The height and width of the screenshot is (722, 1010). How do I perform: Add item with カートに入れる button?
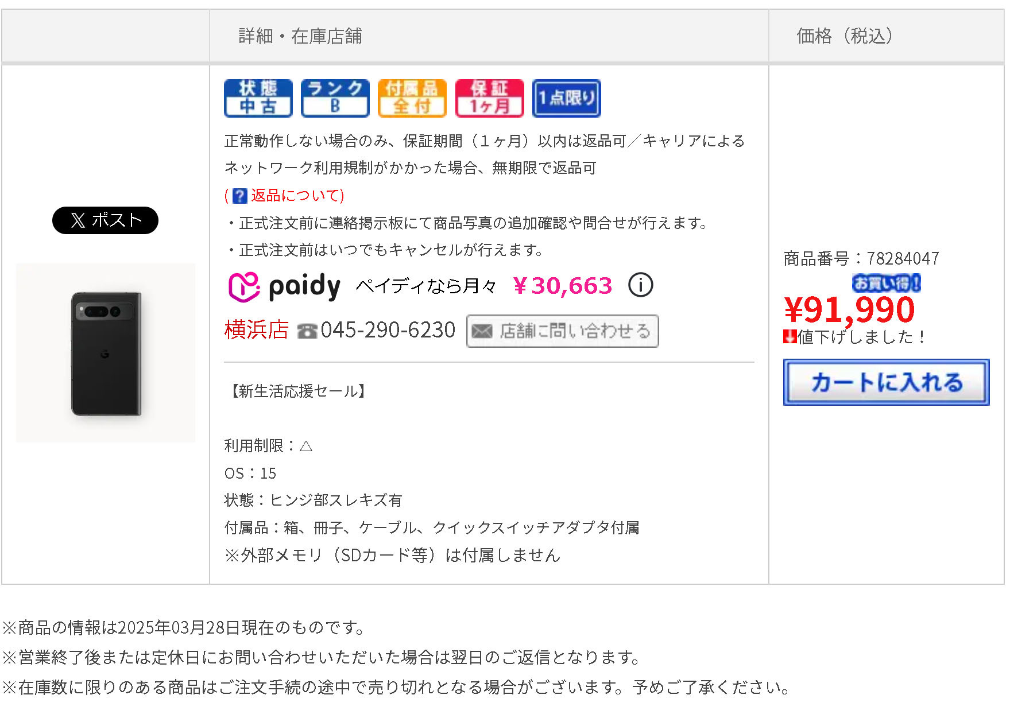click(885, 382)
